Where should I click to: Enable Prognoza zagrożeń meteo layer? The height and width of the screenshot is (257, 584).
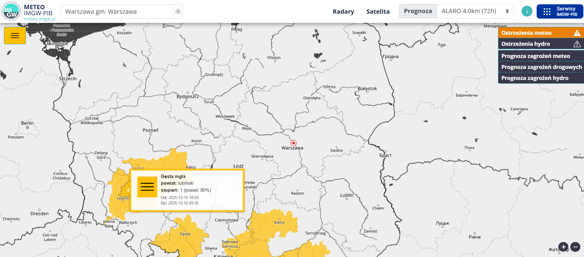pos(541,56)
